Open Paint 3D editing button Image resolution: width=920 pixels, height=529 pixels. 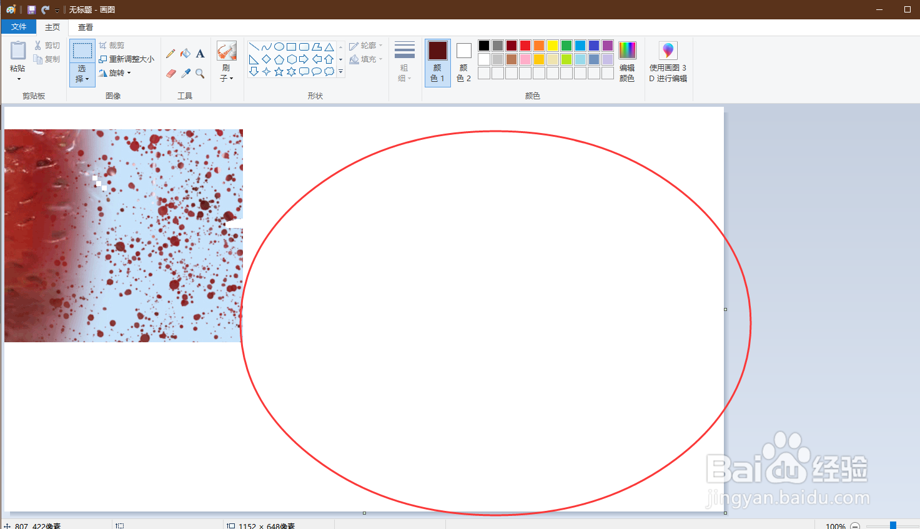(668, 62)
